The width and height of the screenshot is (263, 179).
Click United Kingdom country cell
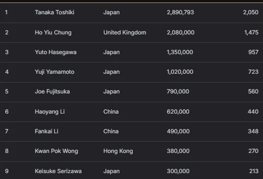tap(125, 32)
